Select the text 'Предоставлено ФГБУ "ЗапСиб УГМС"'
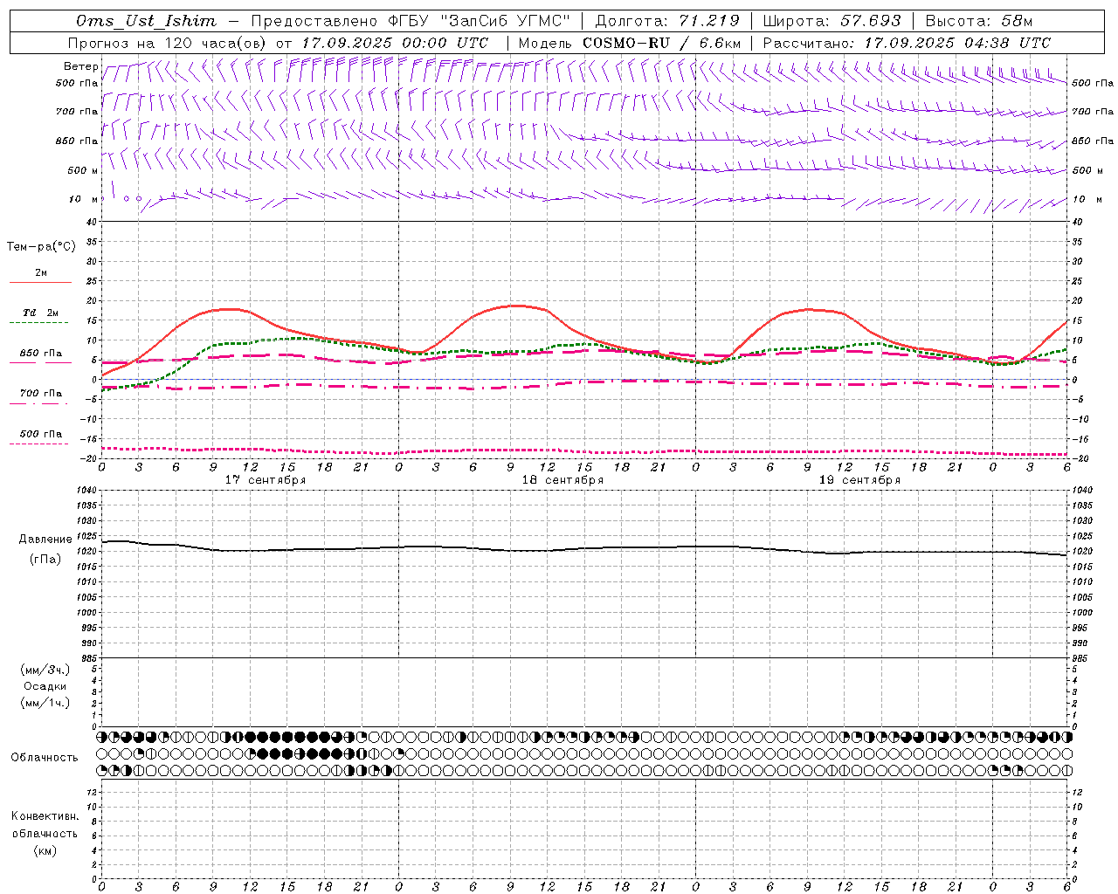The width and height of the screenshot is (1118, 894). [x=410, y=21]
